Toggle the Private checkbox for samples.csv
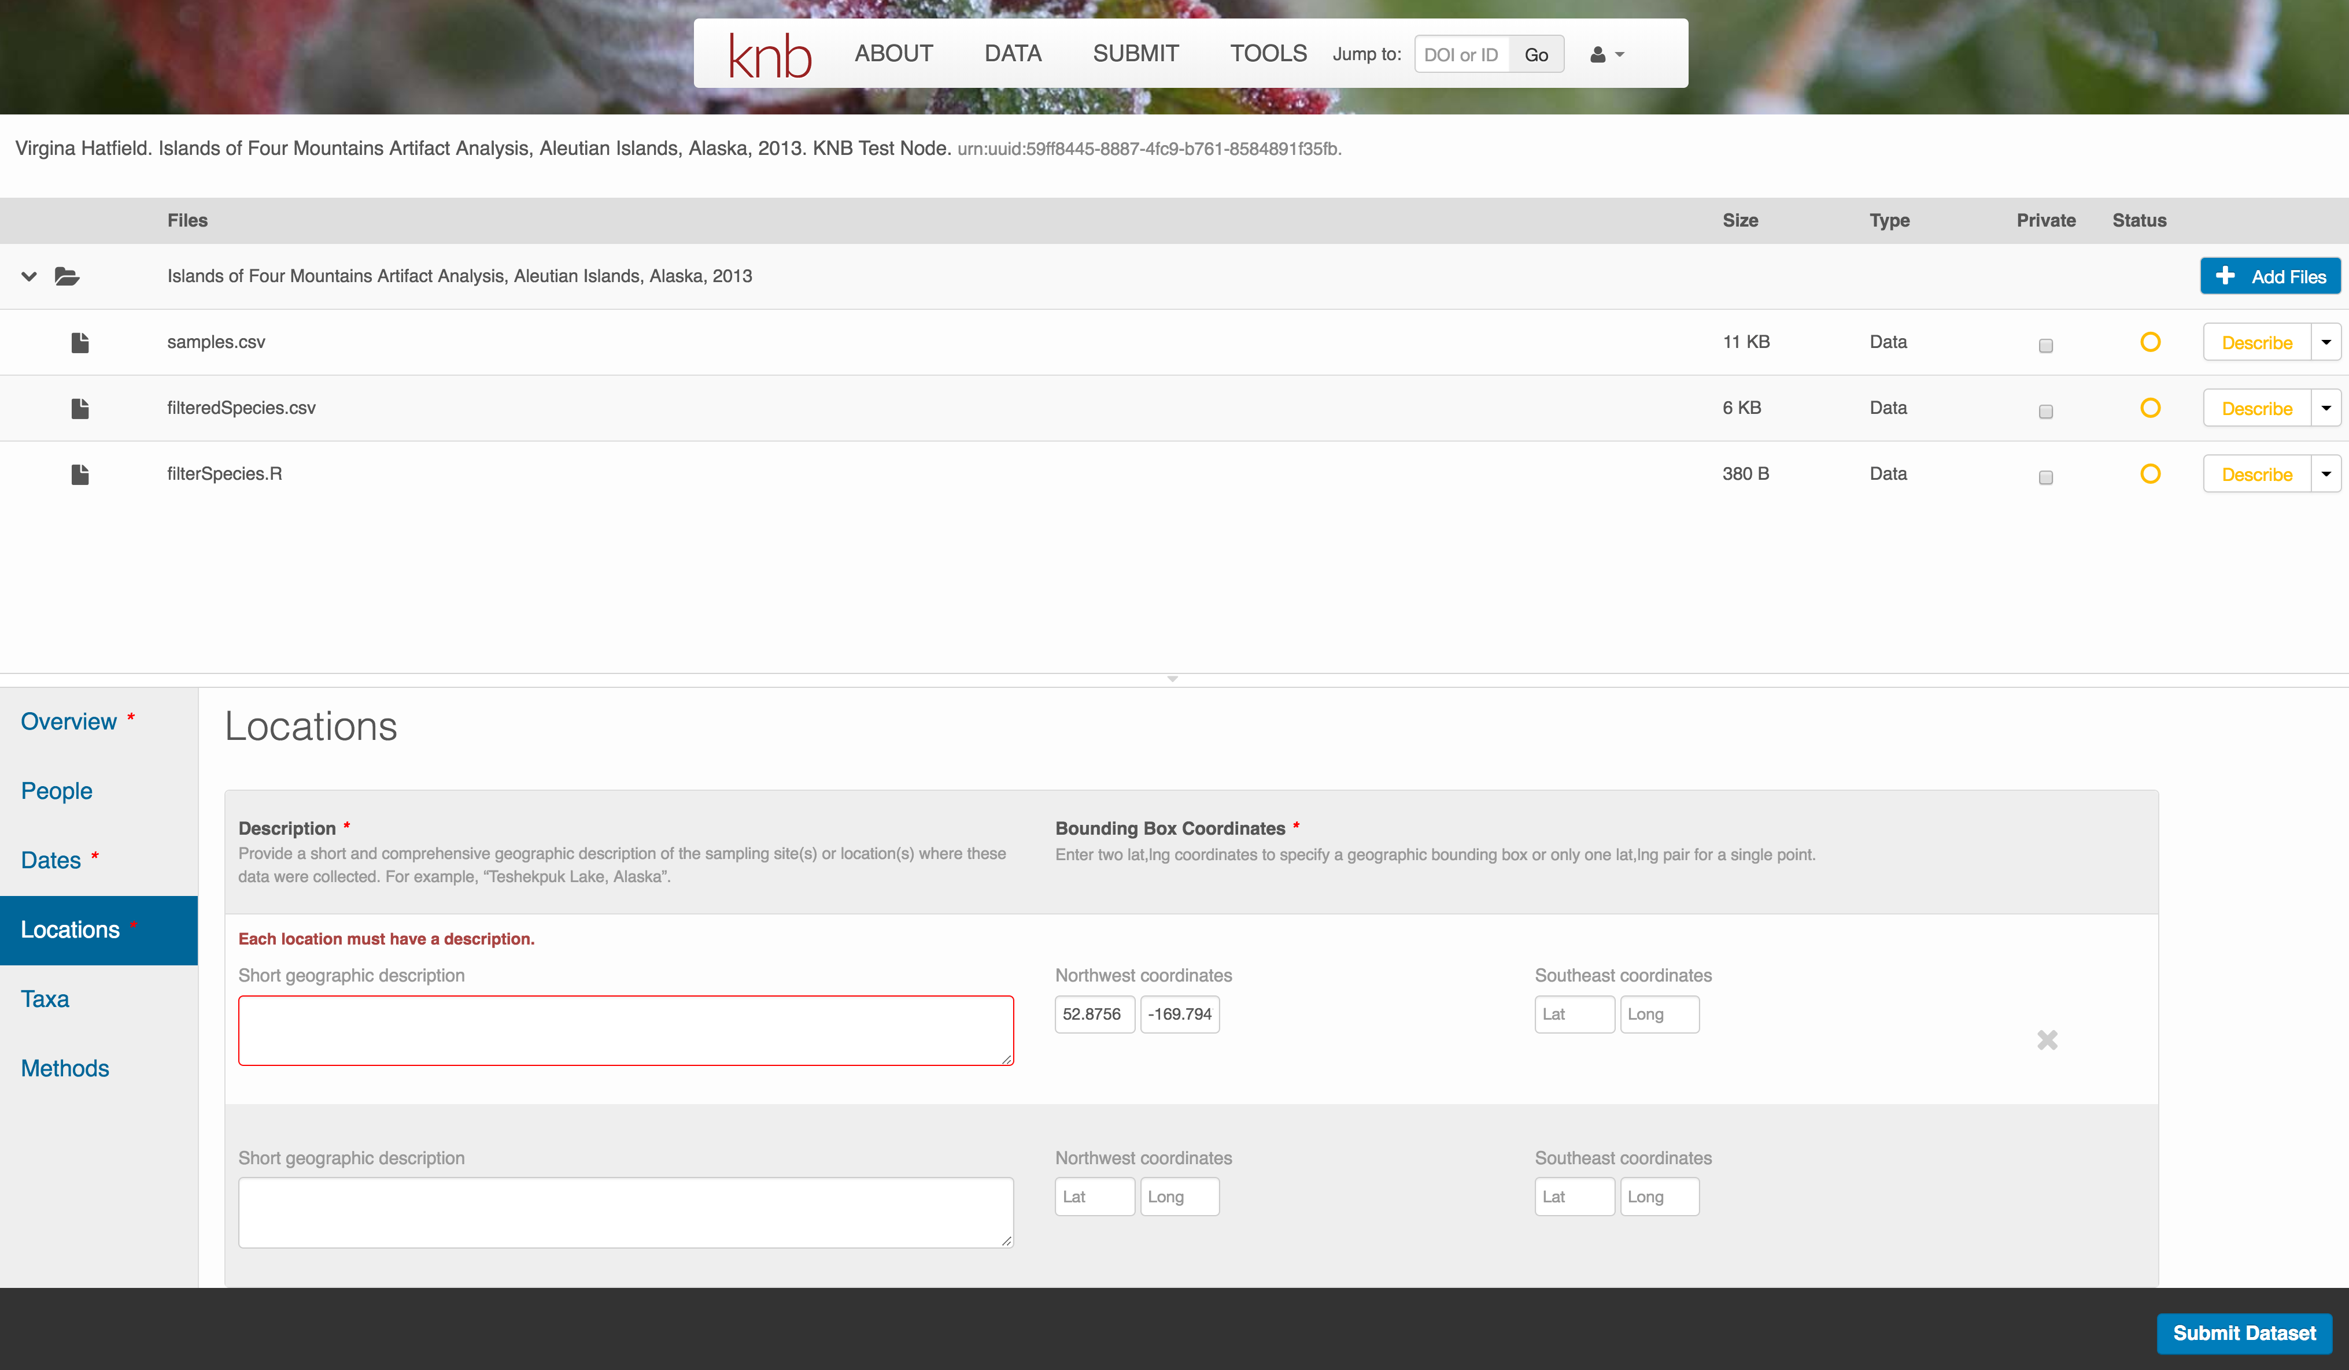Viewport: 2349px width, 1370px height. pyautogui.click(x=2046, y=346)
